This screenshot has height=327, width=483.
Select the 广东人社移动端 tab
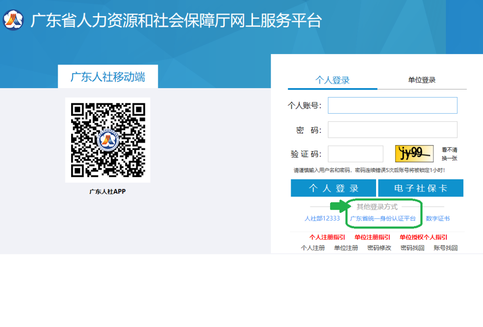[108, 76]
